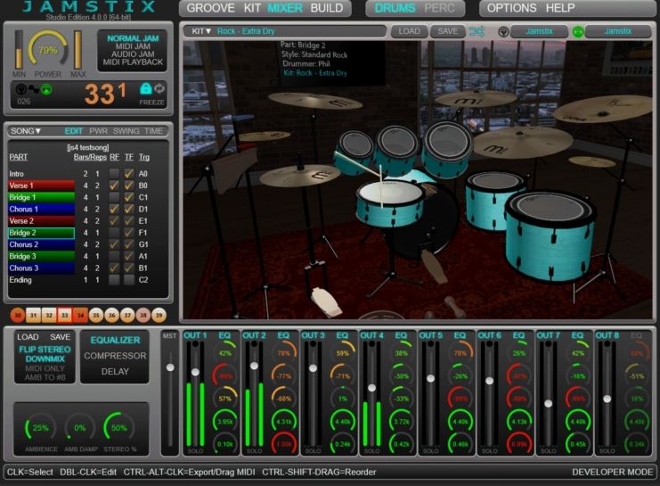Click the OUT 4 volume fader
This screenshot has width=660, height=486.
click(x=371, y=388)
